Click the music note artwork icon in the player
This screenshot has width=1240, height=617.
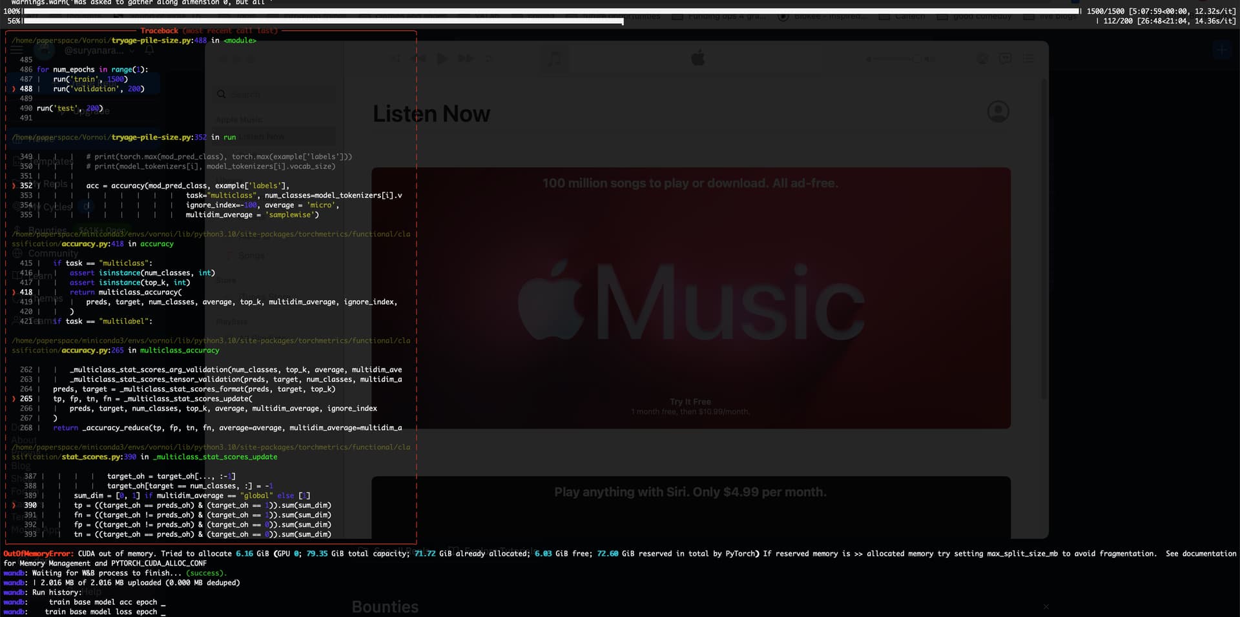pos(554,59)
